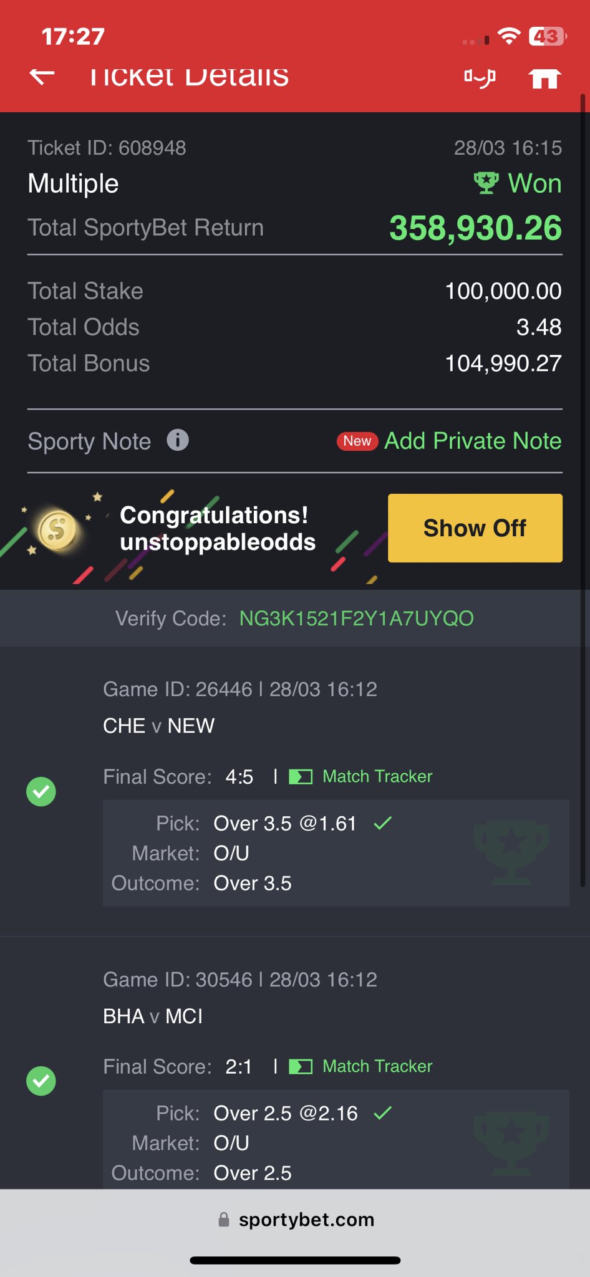Tap the gold coin congratulations icon
590x1277 pixels.
(57, 530)
